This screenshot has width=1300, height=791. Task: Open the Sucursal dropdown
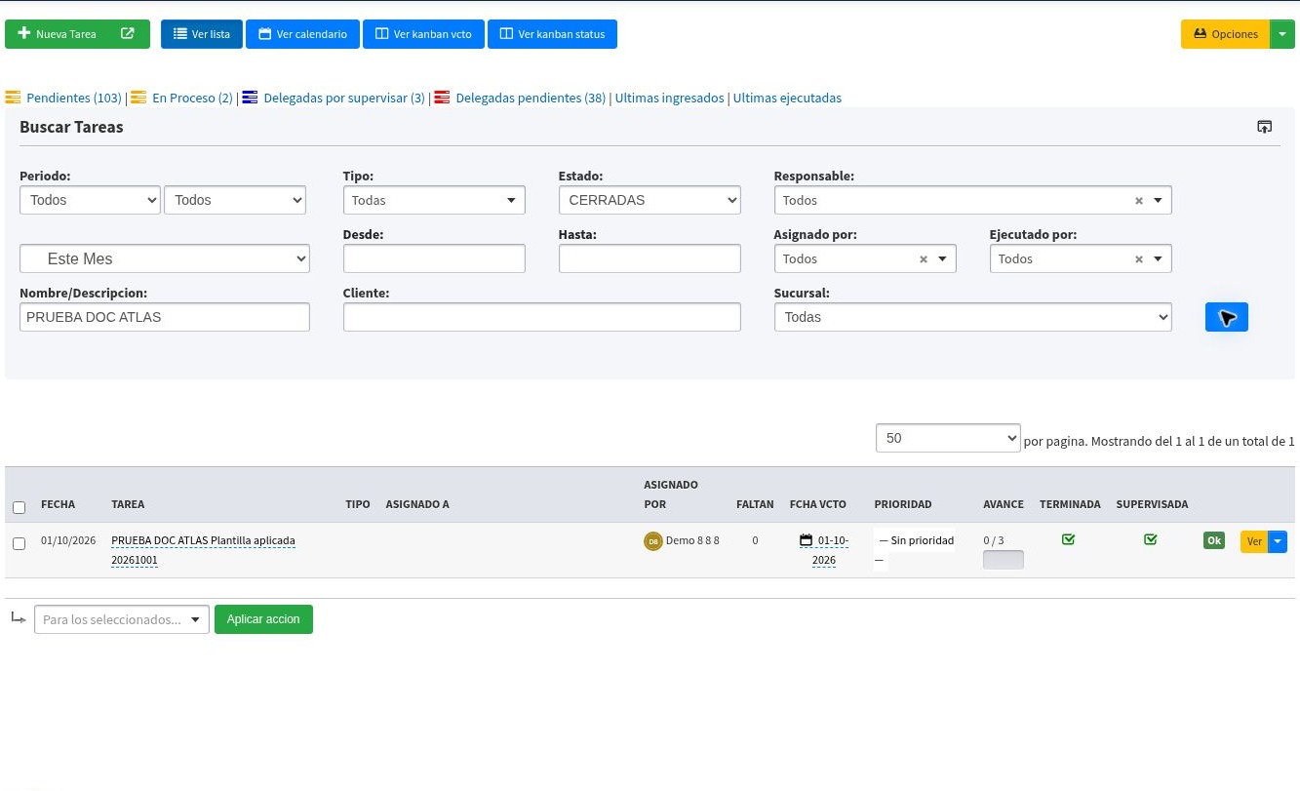[x=972, y=317]
